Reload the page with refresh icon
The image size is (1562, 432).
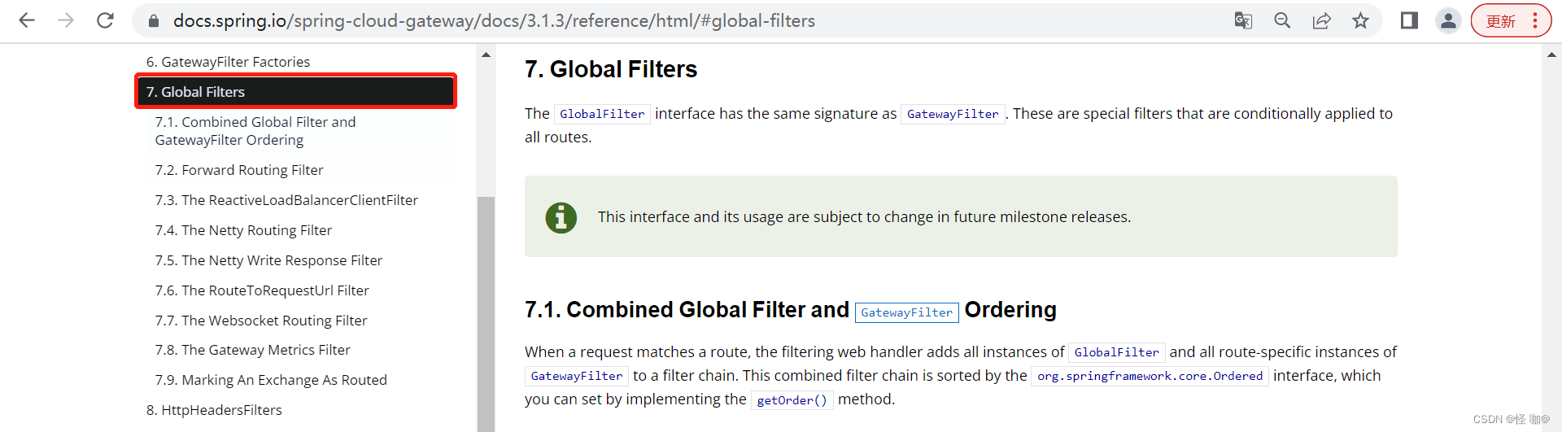(x=105, y=20)
